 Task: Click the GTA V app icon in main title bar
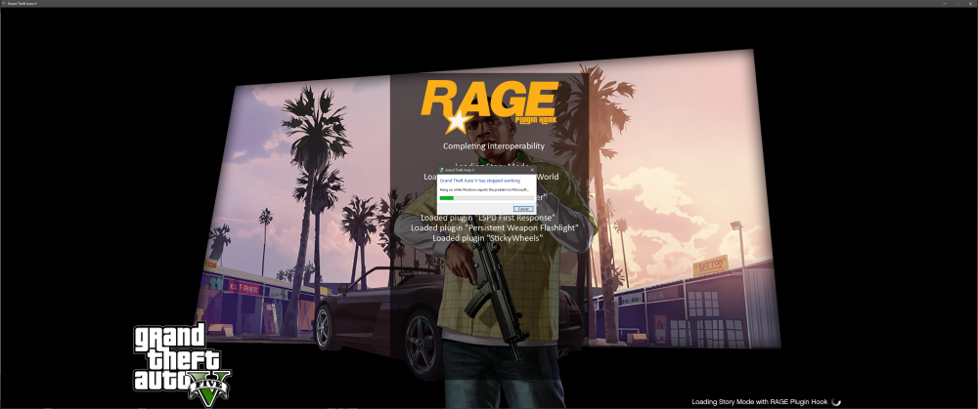[x=4, y=4]
